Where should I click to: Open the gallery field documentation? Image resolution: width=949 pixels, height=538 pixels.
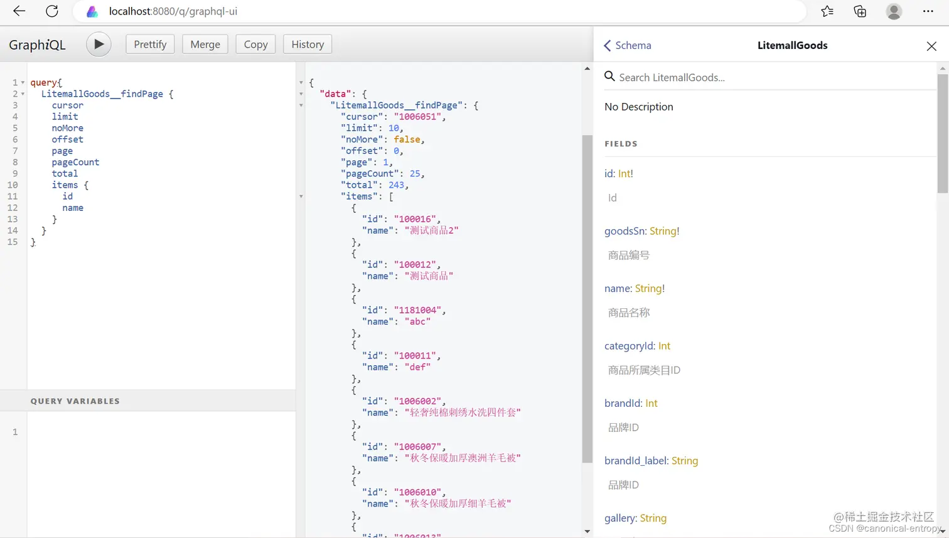620,518
